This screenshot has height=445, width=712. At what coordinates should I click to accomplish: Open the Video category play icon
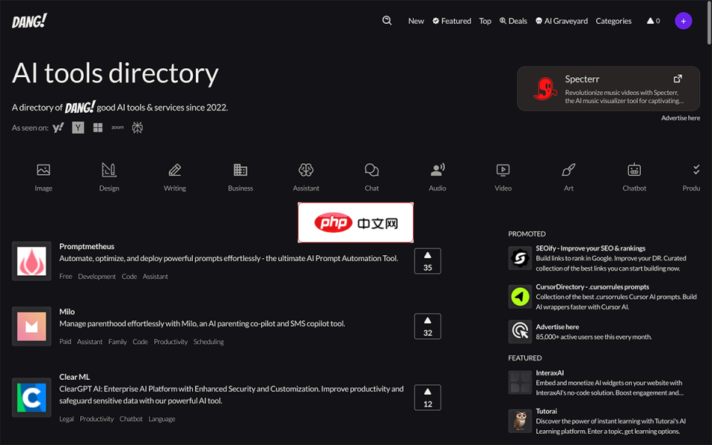point(503,170)
